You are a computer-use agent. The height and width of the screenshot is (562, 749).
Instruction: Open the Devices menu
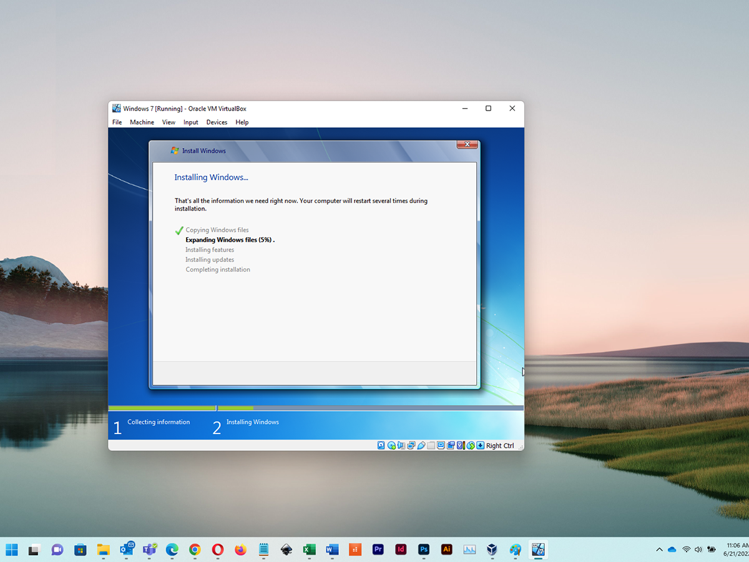click(217, 122)
